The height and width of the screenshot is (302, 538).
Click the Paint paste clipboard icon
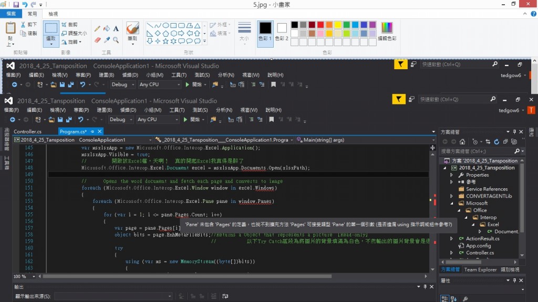point(11,28)
